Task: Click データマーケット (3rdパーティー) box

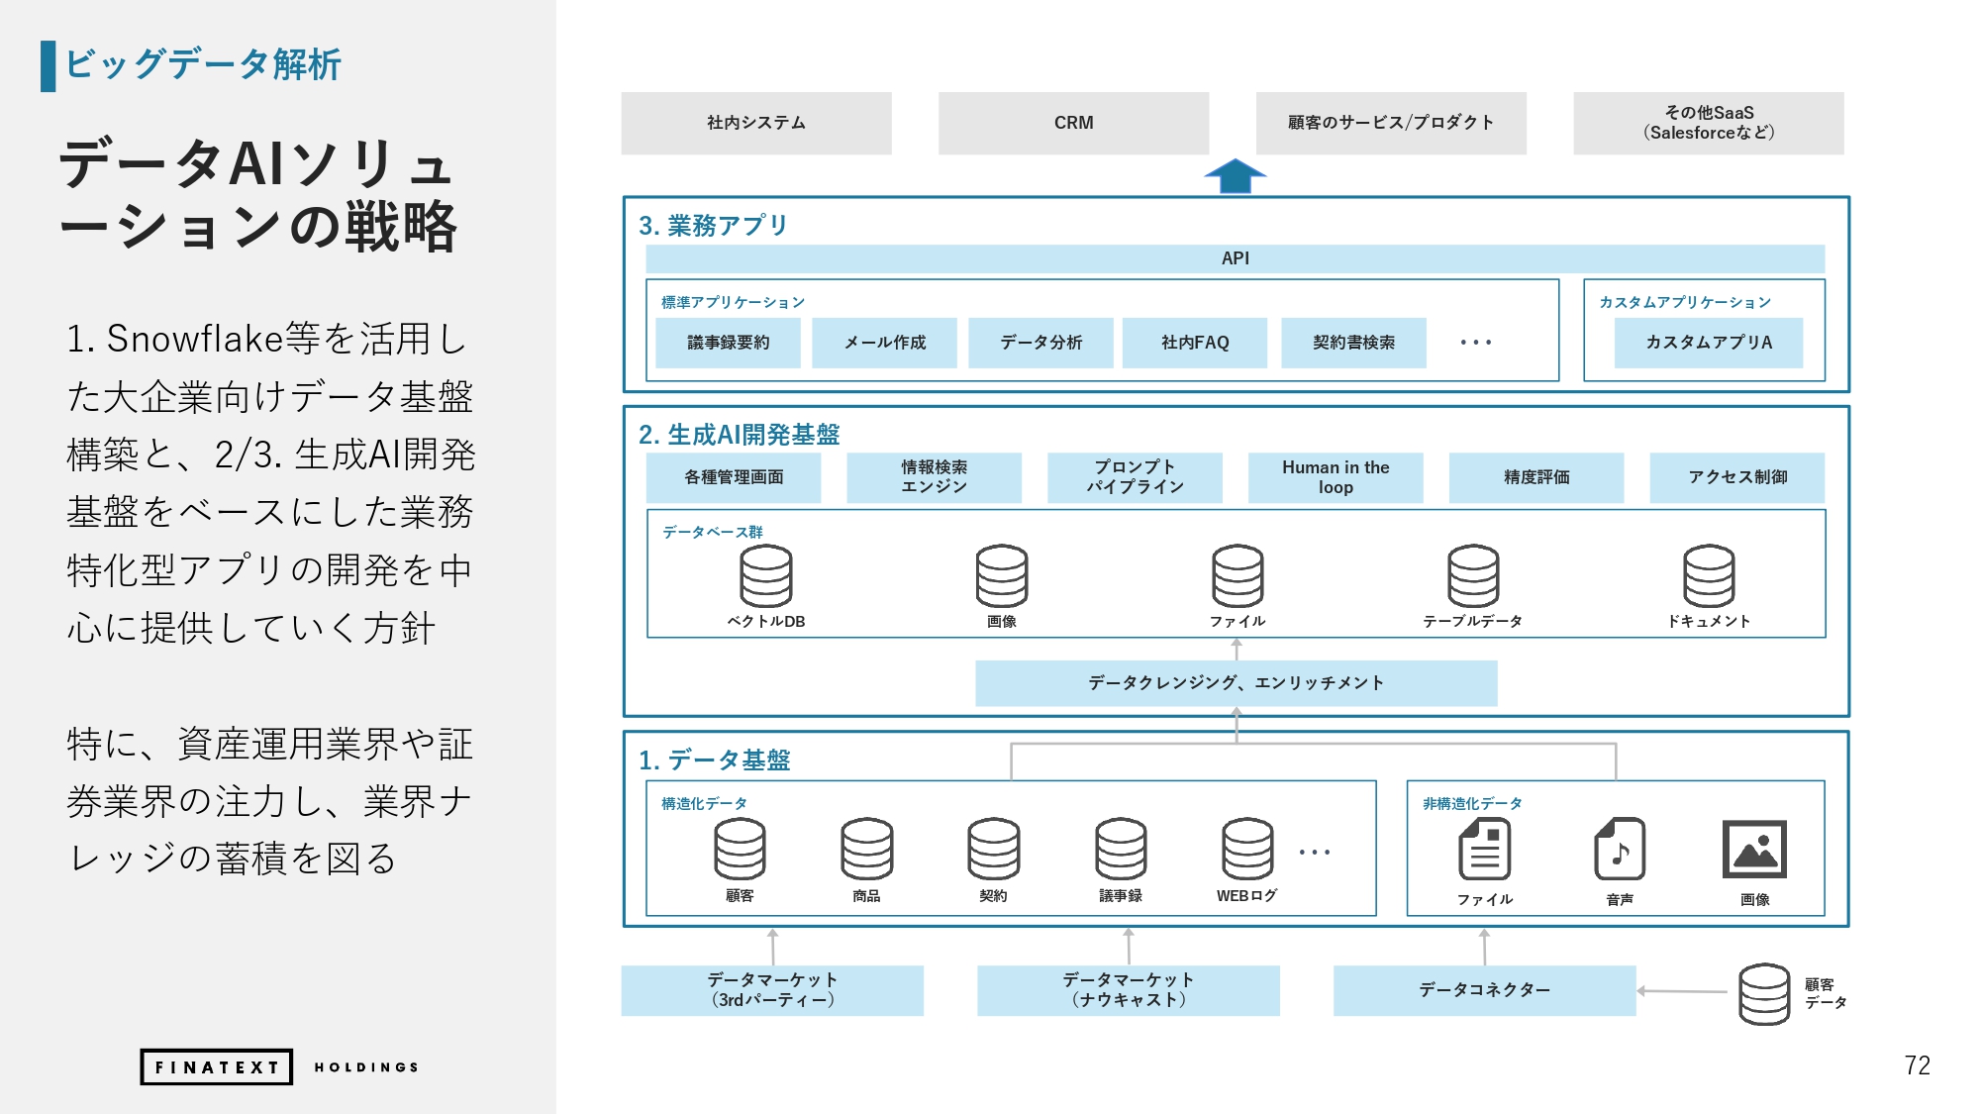Action: (x=772, y=990)
